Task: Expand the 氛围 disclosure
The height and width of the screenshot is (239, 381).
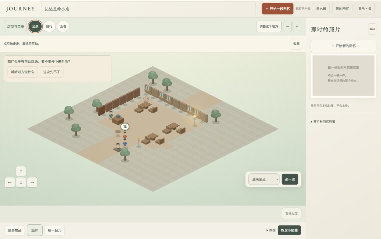Action: coord(271,230)
